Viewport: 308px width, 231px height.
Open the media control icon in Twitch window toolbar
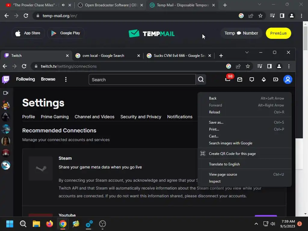260,66
